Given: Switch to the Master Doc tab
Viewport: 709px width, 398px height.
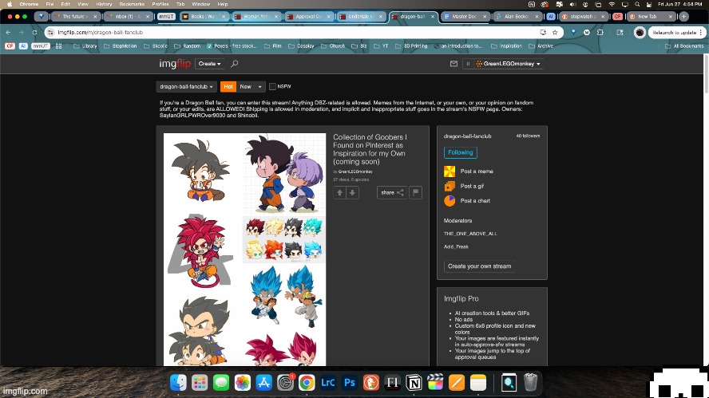Looking at the screenshot, I should [465, 16].
